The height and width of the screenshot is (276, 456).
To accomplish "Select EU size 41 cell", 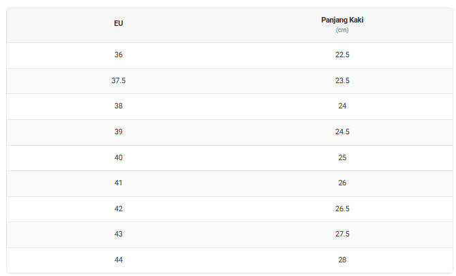I will tap(119, 183).
